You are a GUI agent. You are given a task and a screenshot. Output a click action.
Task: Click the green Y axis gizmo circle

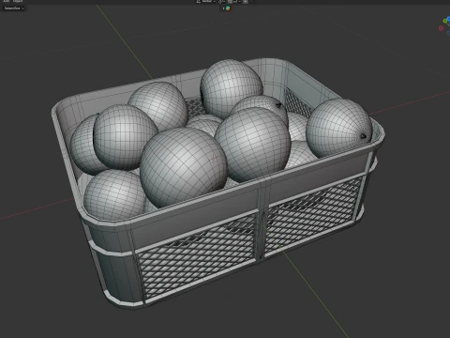click(x=444, y=21)
